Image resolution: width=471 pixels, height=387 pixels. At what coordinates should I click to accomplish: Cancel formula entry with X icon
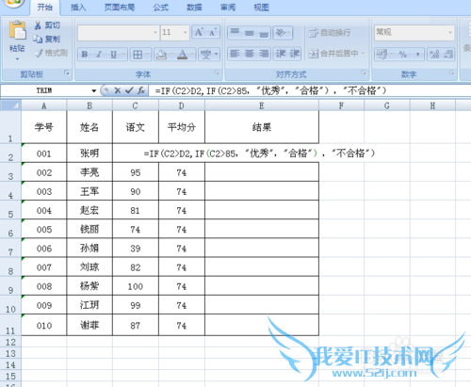(118, 90)
